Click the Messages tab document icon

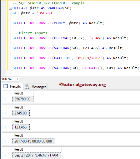[27, 87]
